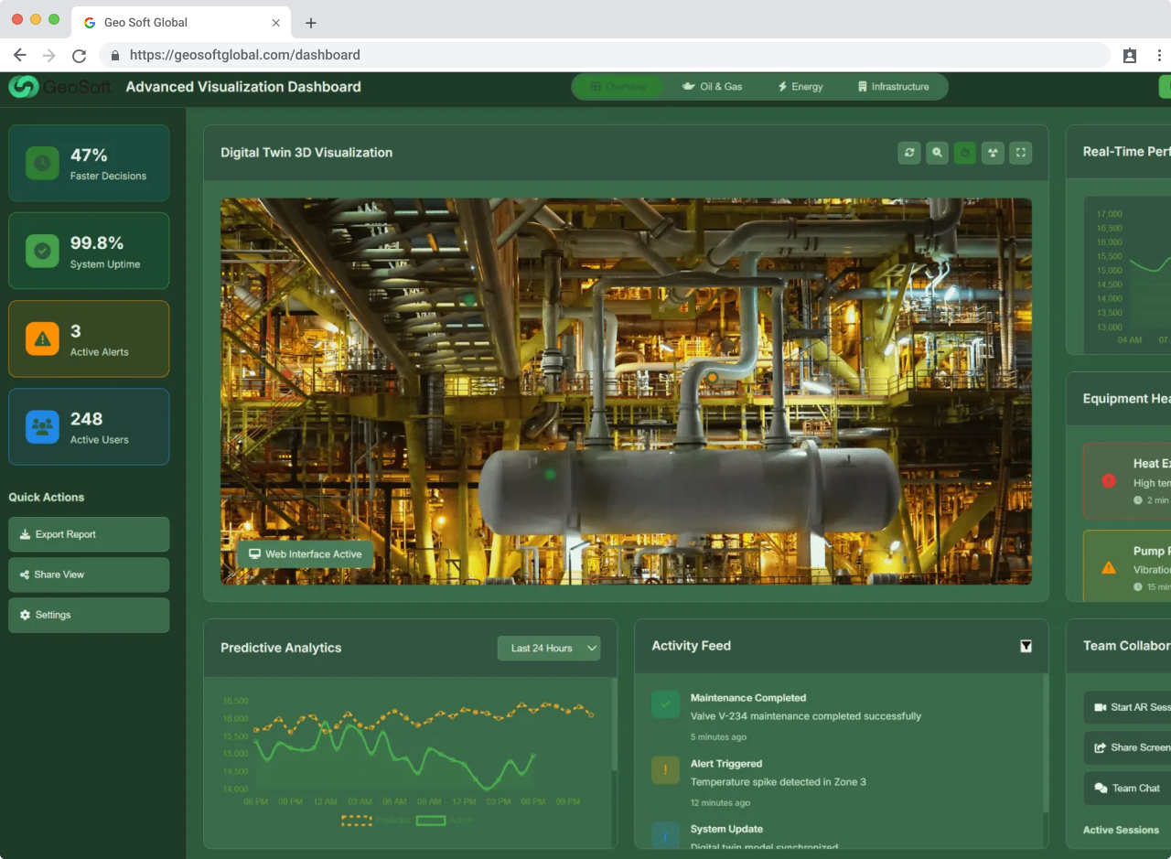1171x859 pixels.
Task: Open Settings from Quick Actions
Action: tap(89, 615)
